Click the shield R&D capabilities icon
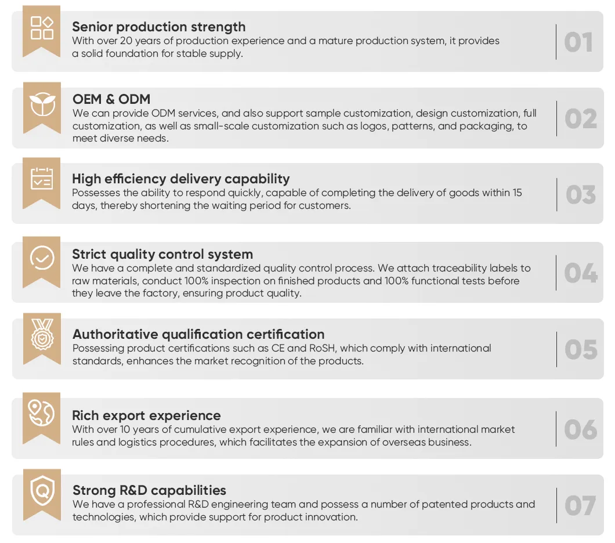The height and width of the screenshot is (543, 615). click(42, 491)
